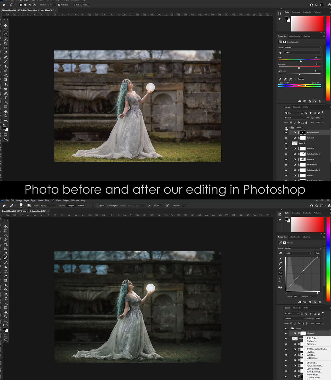Click the lock position icon in upper Layers panel
The height and width of the screenshot is (380, 331).
click(299, 123)
